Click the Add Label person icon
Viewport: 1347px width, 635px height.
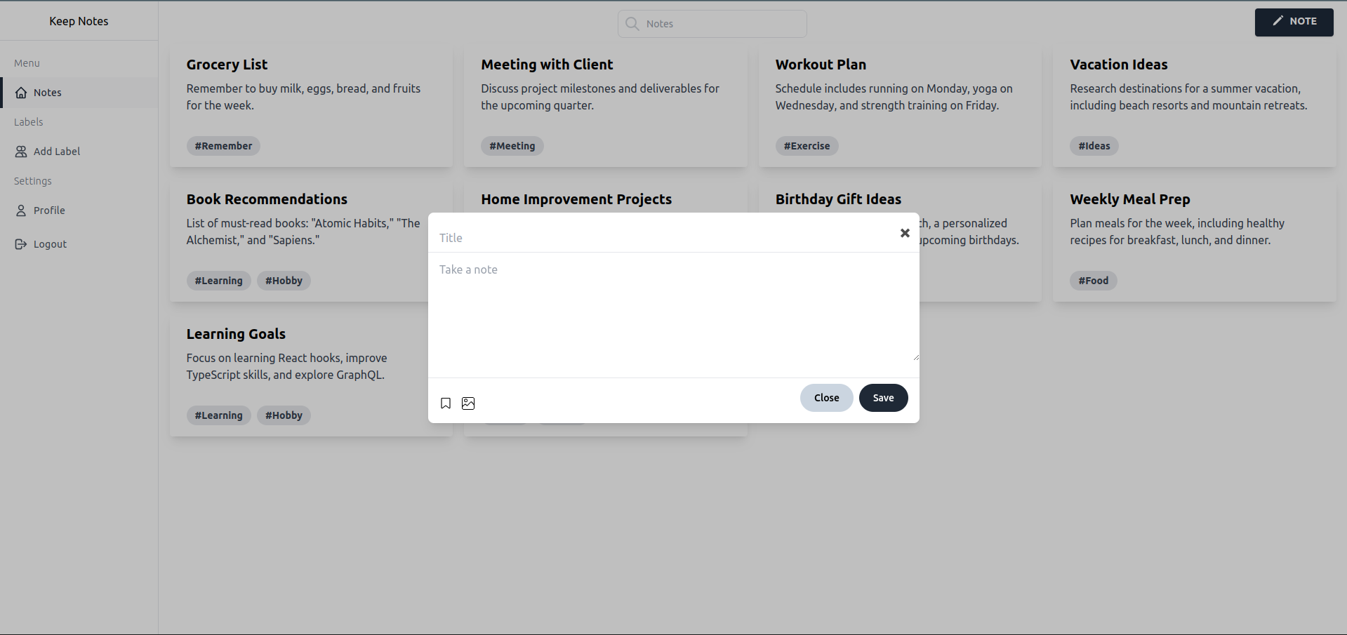coord(20,151)
